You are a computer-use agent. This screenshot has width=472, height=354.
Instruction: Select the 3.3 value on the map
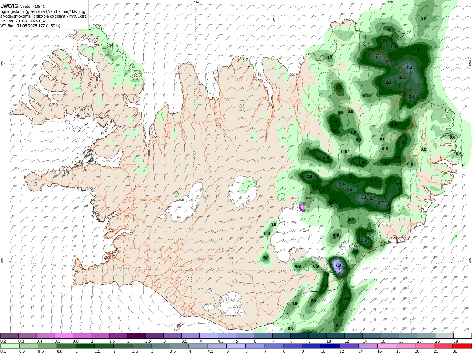364,198
